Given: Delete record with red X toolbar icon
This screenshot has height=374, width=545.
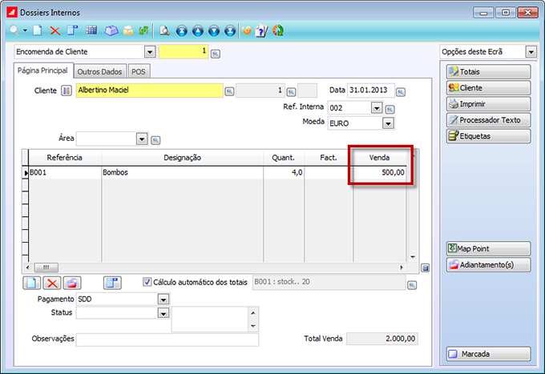Looking at the screenshot, I should pos(55,31).
